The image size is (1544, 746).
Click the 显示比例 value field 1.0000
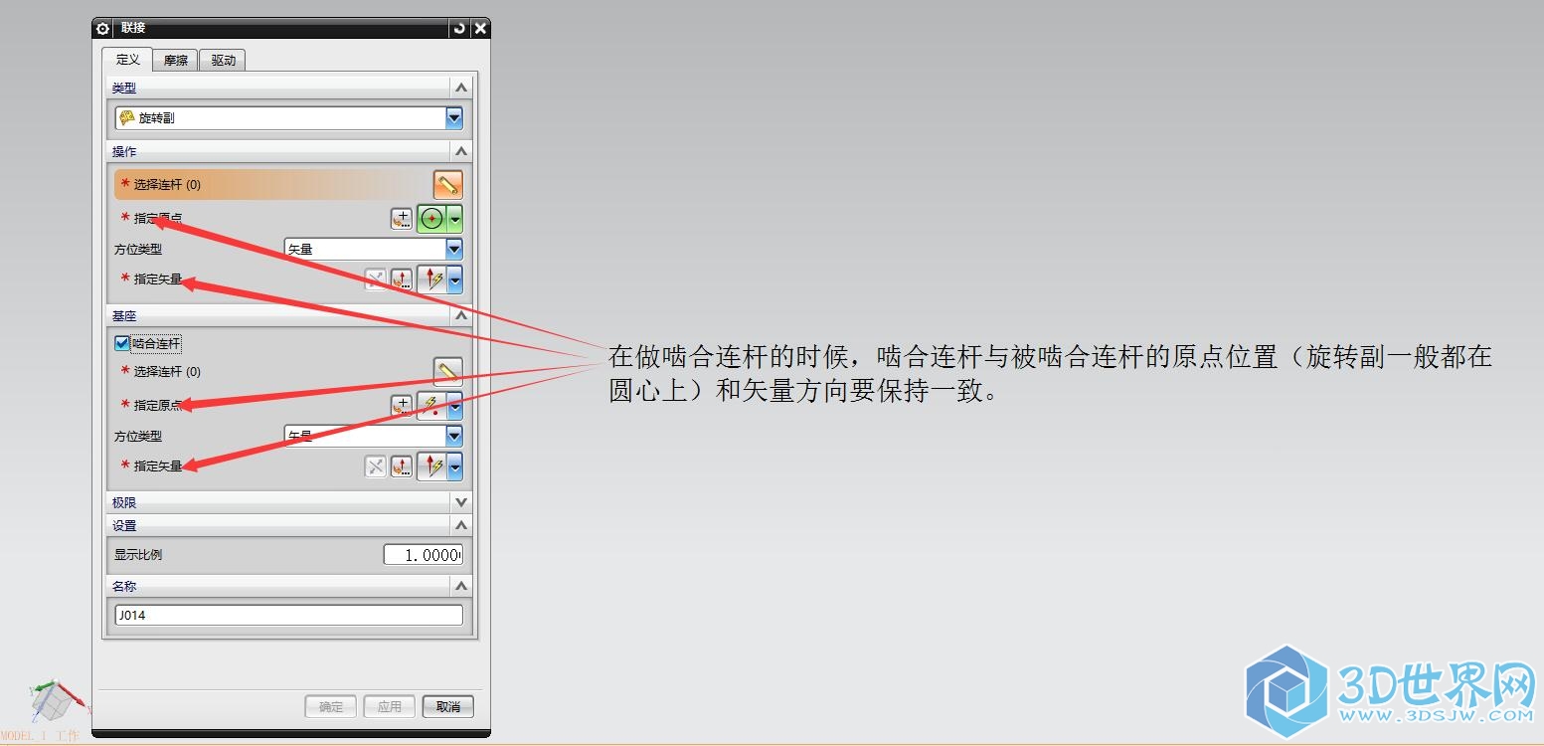click(424, 555)
